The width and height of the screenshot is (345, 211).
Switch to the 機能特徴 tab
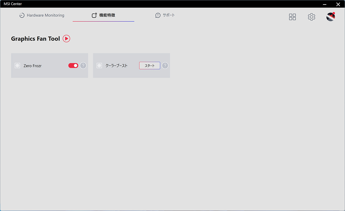tap(103, 15)
